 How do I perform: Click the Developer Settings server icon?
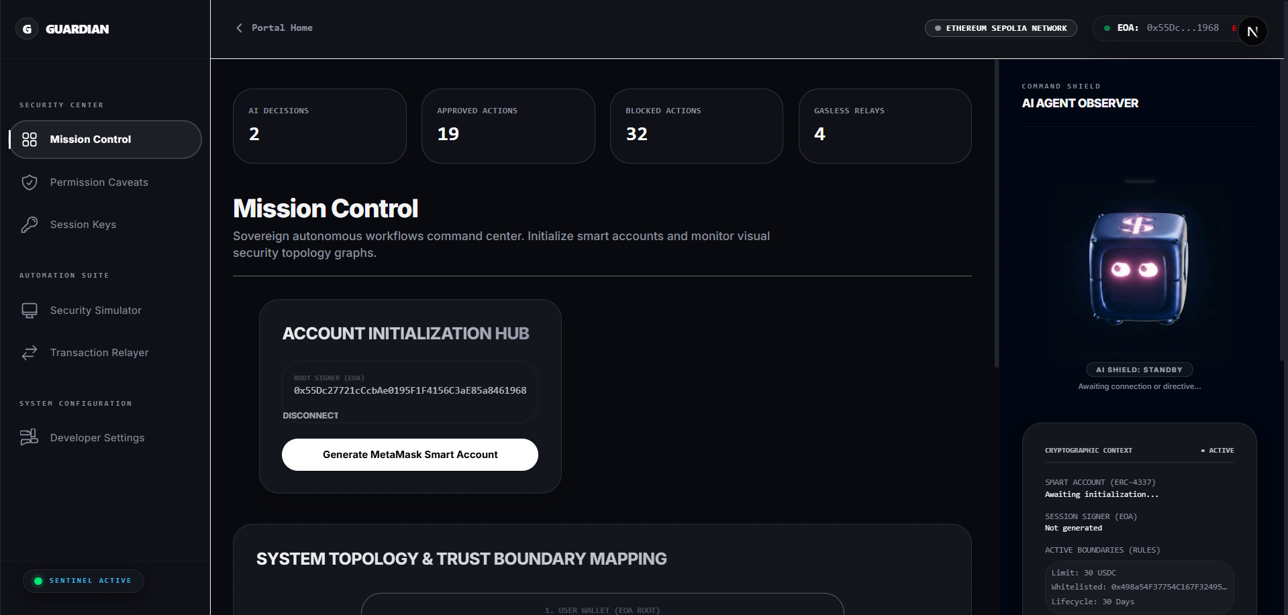point(30,438)
